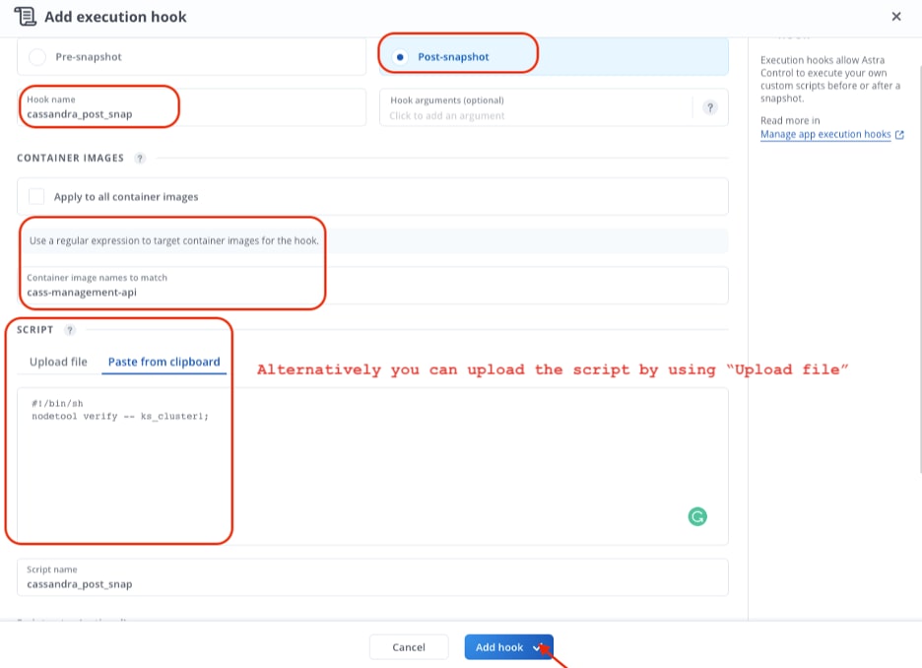Expand the Add hook dropdown chevron
Screen dimensions: 922x668
point(538,647)
